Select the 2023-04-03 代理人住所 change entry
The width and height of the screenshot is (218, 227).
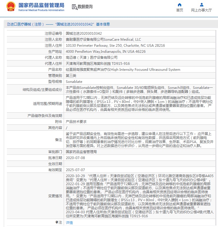tap(140, 214)
